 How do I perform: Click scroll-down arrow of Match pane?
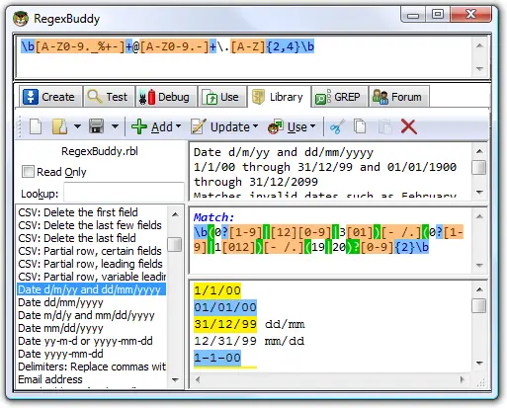480,265
